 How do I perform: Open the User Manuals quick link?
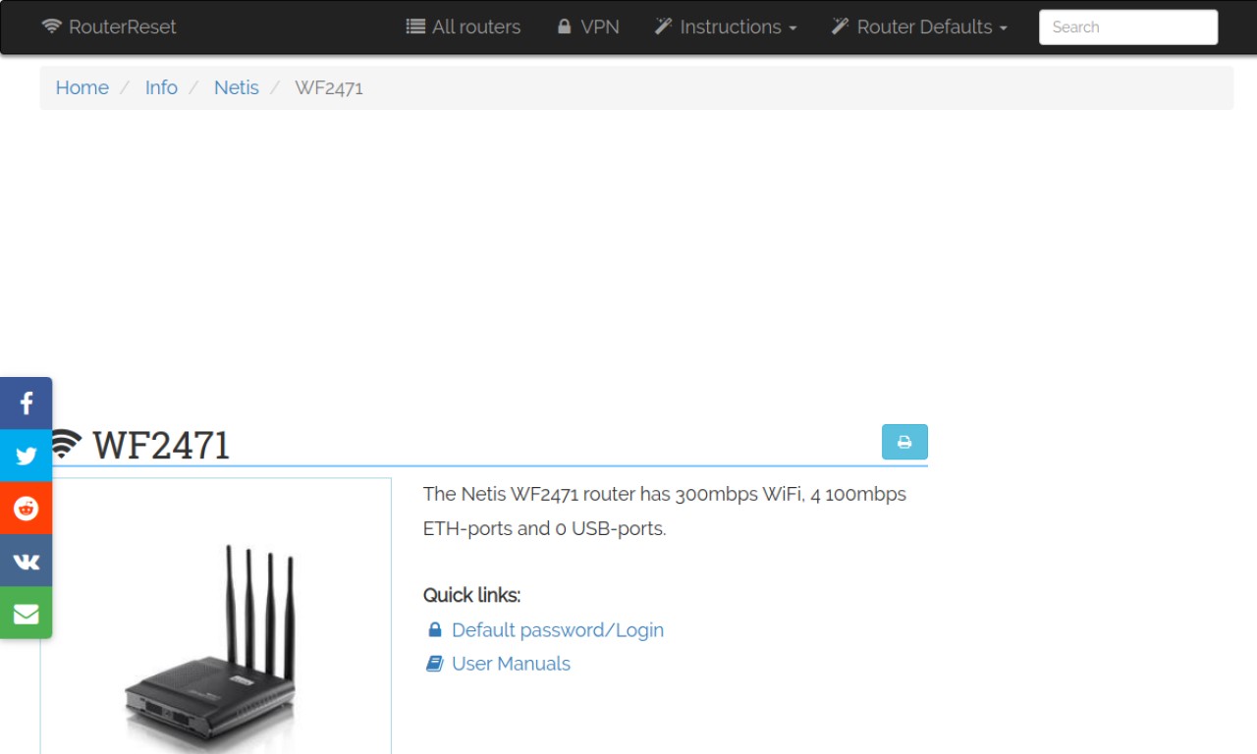click(x=511, y=664)
